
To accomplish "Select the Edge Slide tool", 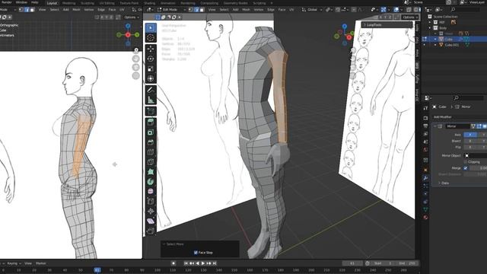I will (151, 201).
